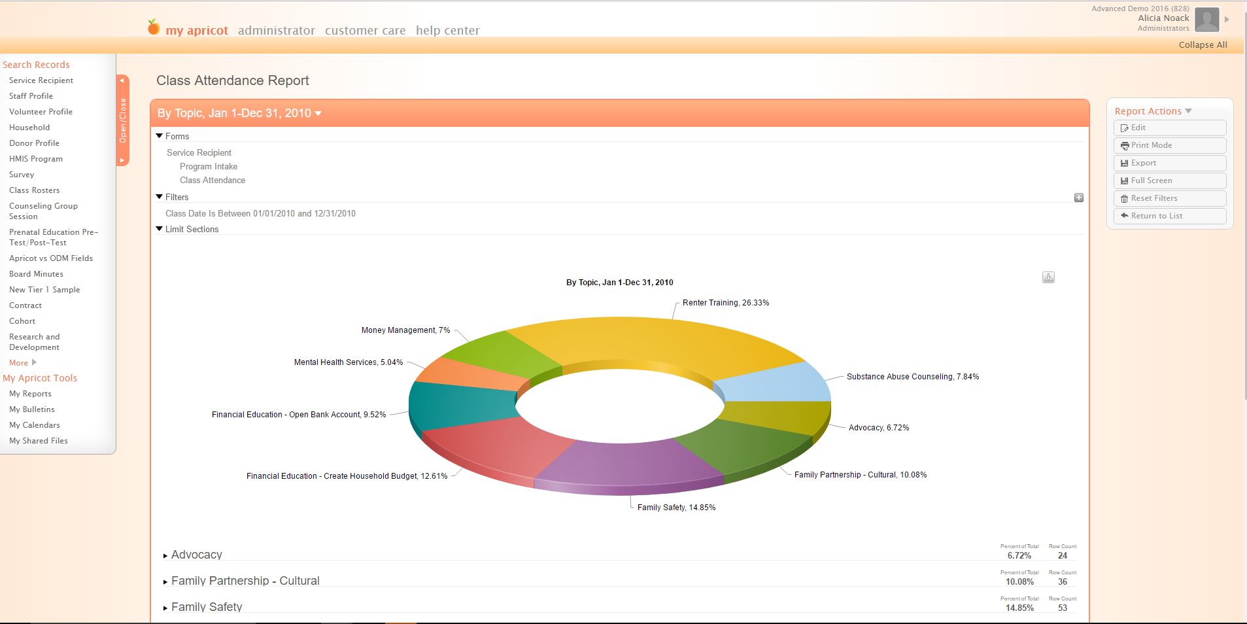Image resolution: width=1247 pixels, height=624 pixels.
Task: Open My Reports in sidebar
Action: tap(30, 394)
